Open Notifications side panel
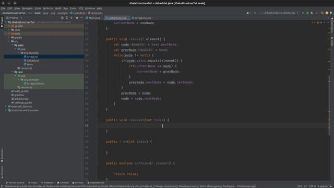 point(332,26)
